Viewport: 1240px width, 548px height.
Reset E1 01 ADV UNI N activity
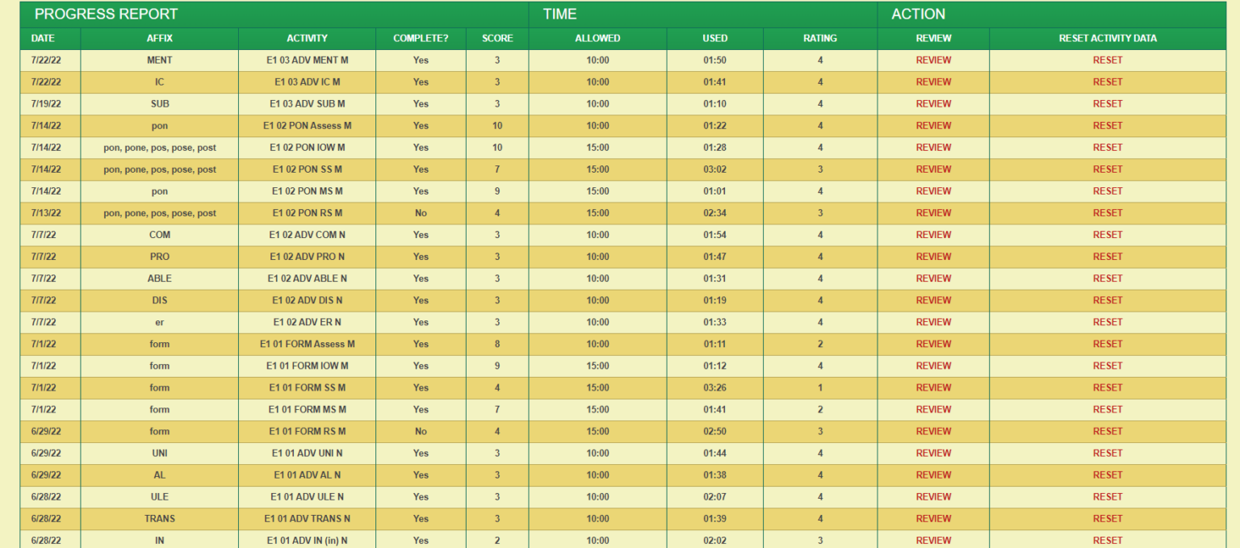pyautogui.click(x=1108, y=453)
